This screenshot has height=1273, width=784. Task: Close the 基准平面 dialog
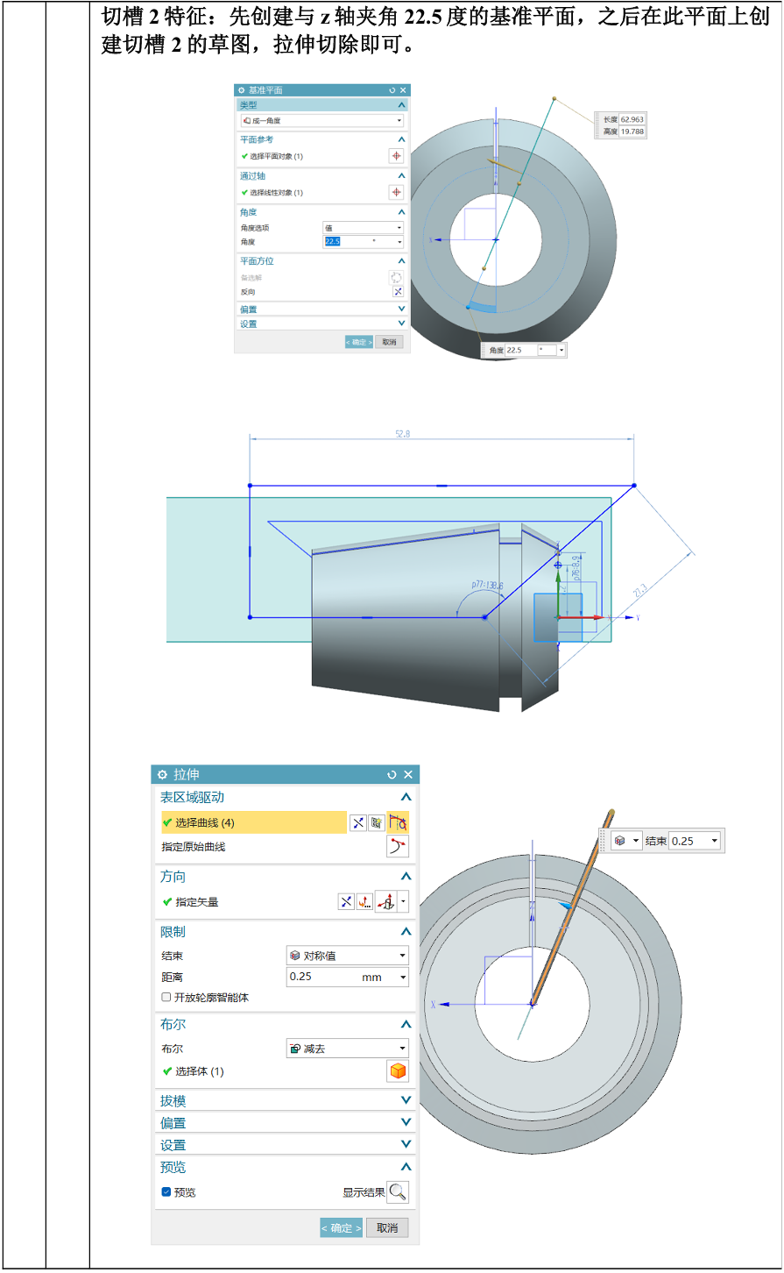[x=403, y=90]
